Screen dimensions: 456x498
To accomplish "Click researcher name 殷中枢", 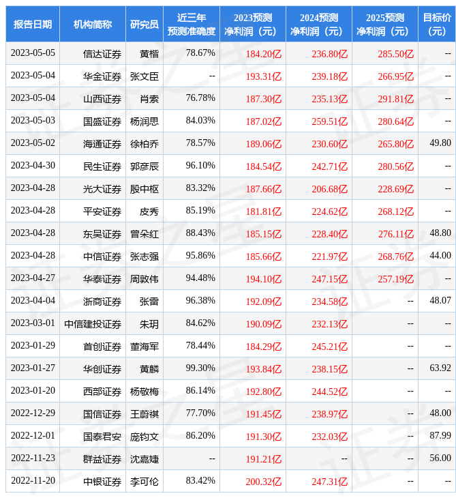I will pyautogui.click(x=145, y=189).
